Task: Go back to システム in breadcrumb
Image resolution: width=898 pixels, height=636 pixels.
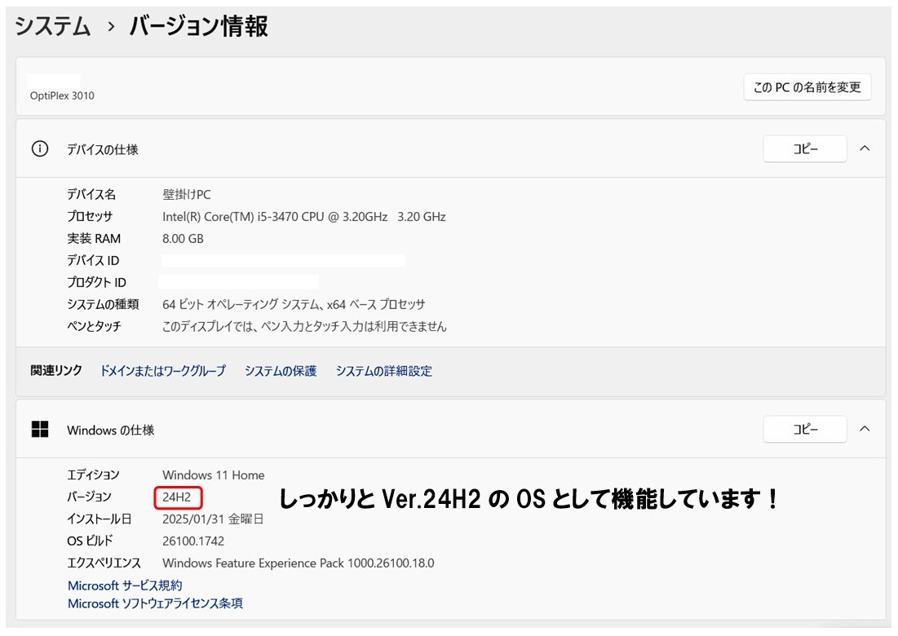Action: coord(53,26)
